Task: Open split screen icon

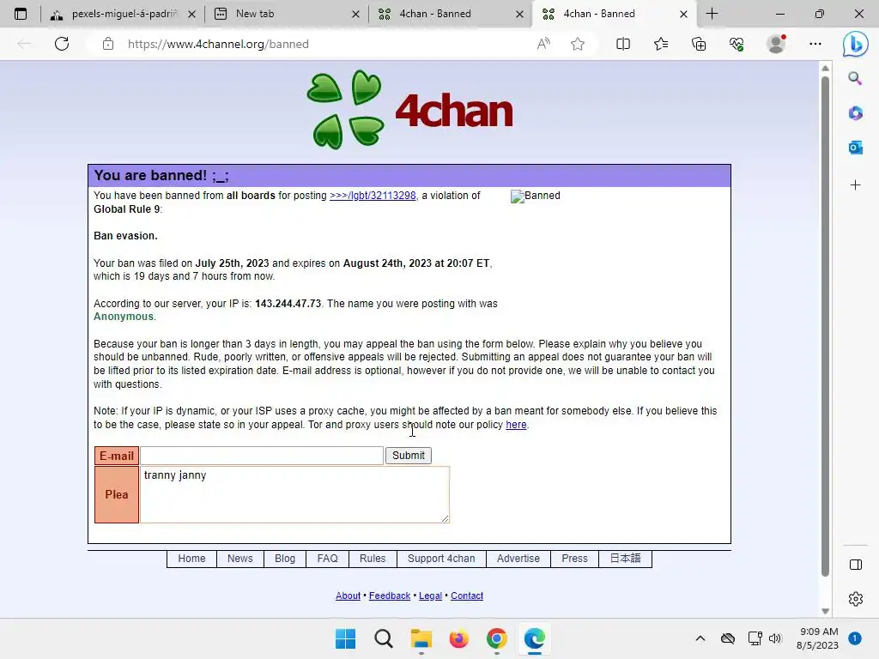Action: pyautogui.click(x=623, y=44)
